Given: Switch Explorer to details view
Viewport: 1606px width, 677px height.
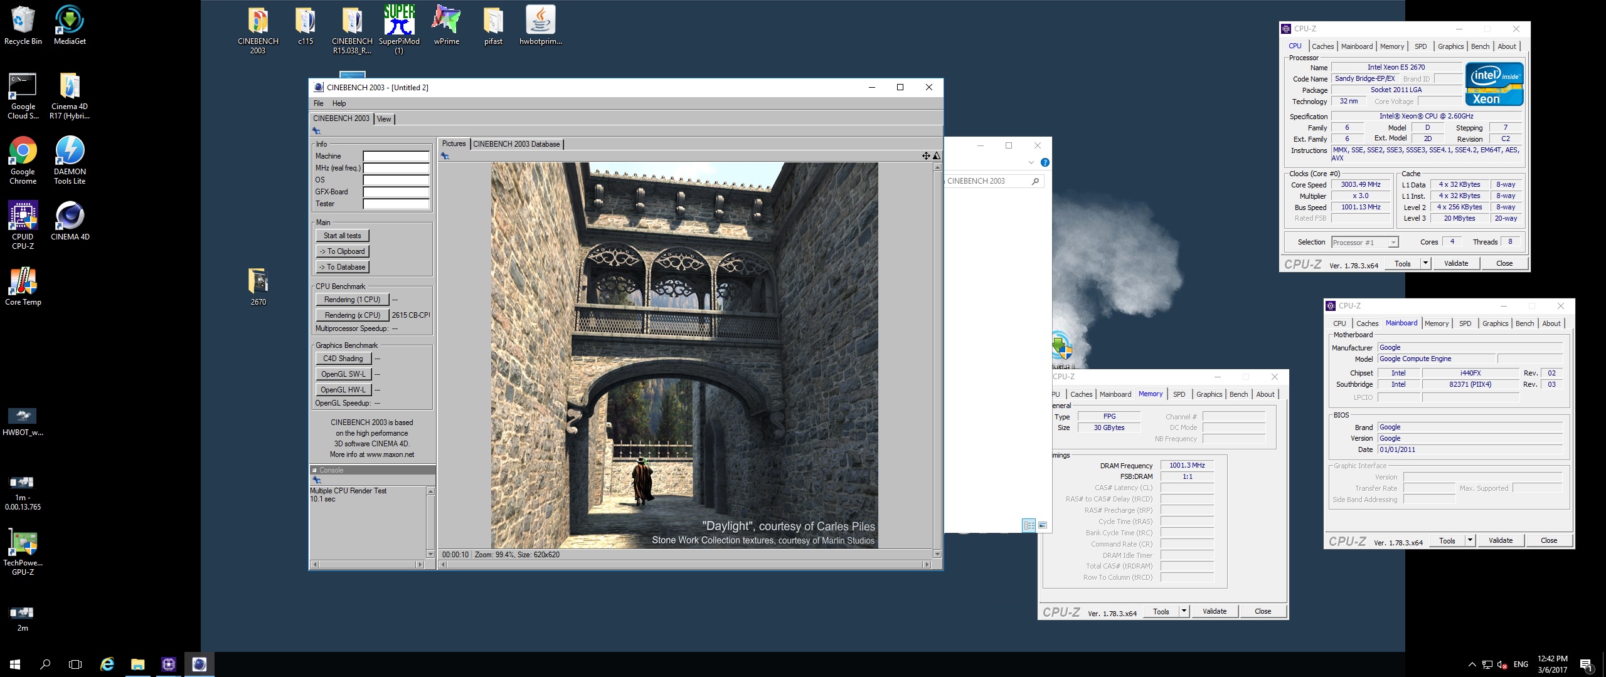Looking at the screenshot, I should [x=1029, y=525].
